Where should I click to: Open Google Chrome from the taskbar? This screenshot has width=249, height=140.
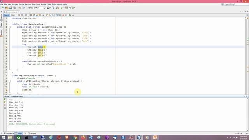75,137
